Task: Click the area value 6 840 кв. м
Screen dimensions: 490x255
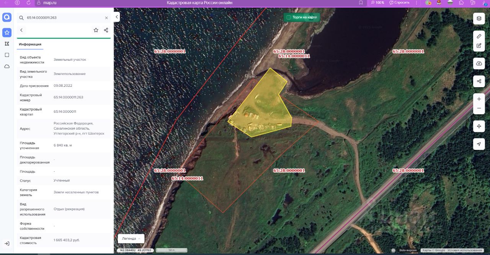Action: tap(63, 145)
